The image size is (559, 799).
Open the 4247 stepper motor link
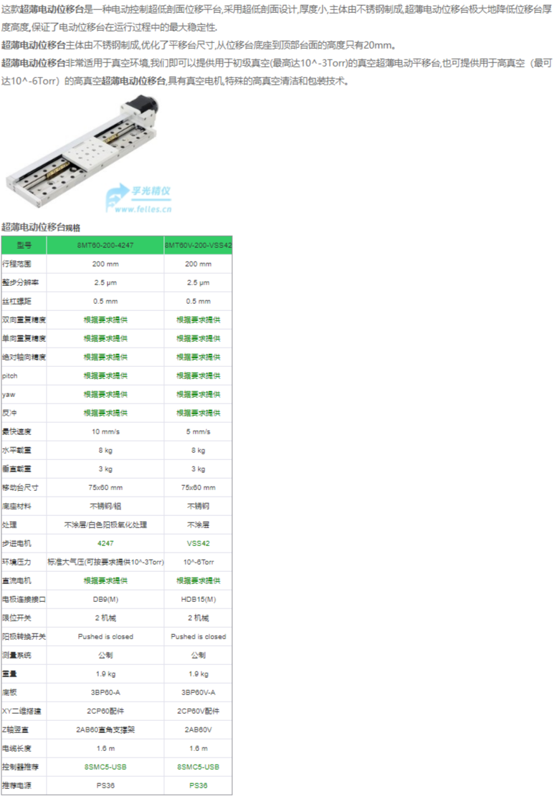(x=105, y=543)
